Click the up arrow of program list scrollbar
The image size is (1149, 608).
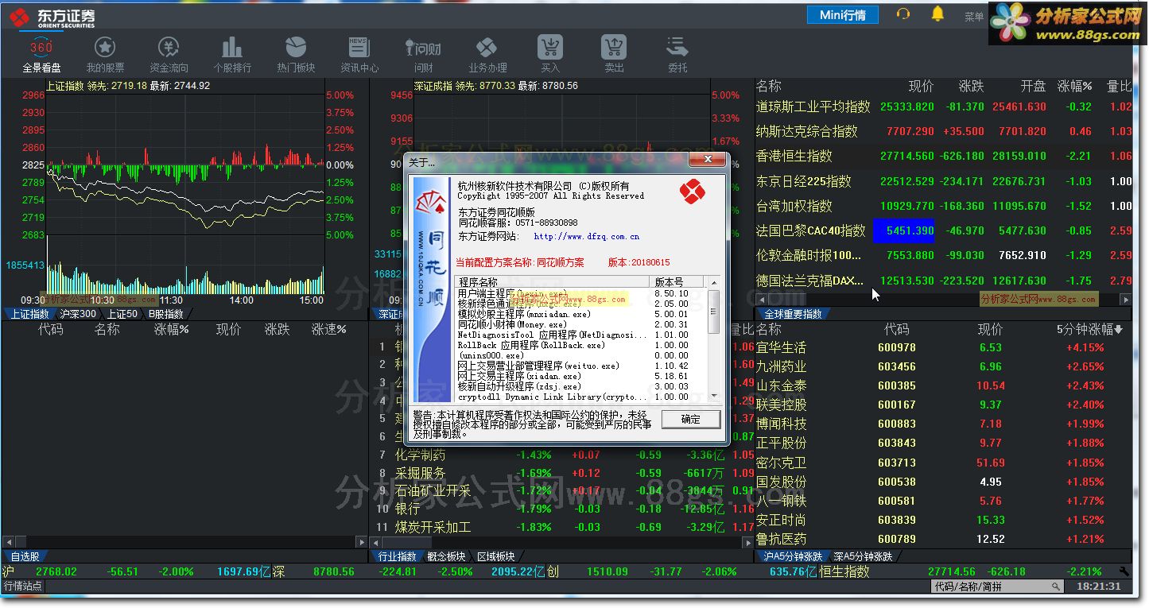point(713,283)
